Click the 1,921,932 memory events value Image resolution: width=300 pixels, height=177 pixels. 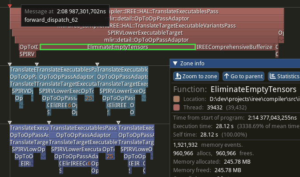pyautogui.click(x=186, y=145)
